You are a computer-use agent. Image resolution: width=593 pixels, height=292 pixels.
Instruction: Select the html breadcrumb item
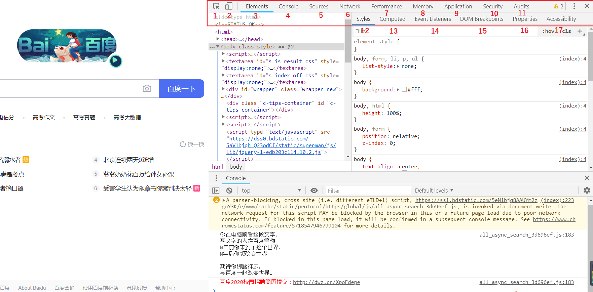click(x=217, y=167)
